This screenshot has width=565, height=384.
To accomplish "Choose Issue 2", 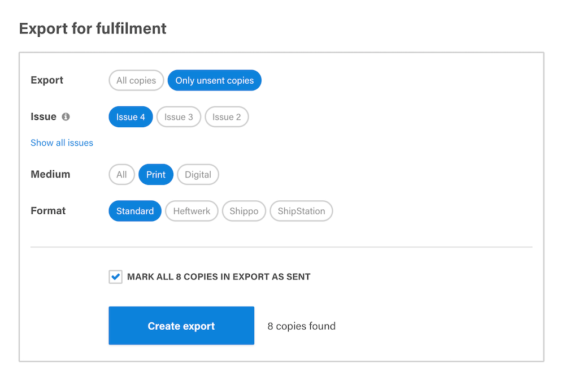I will (227, 117).
